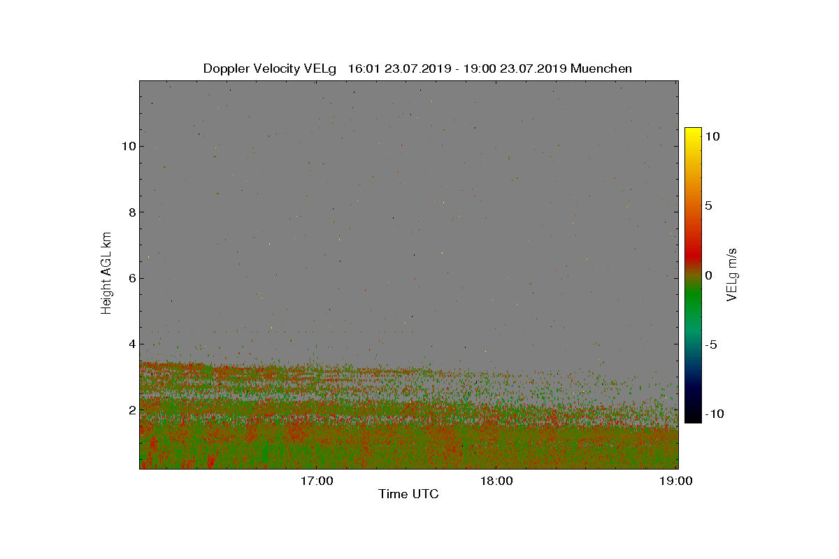Click the 'Time UTC' axis label
The image size is (839, 559).
point(408,494)
